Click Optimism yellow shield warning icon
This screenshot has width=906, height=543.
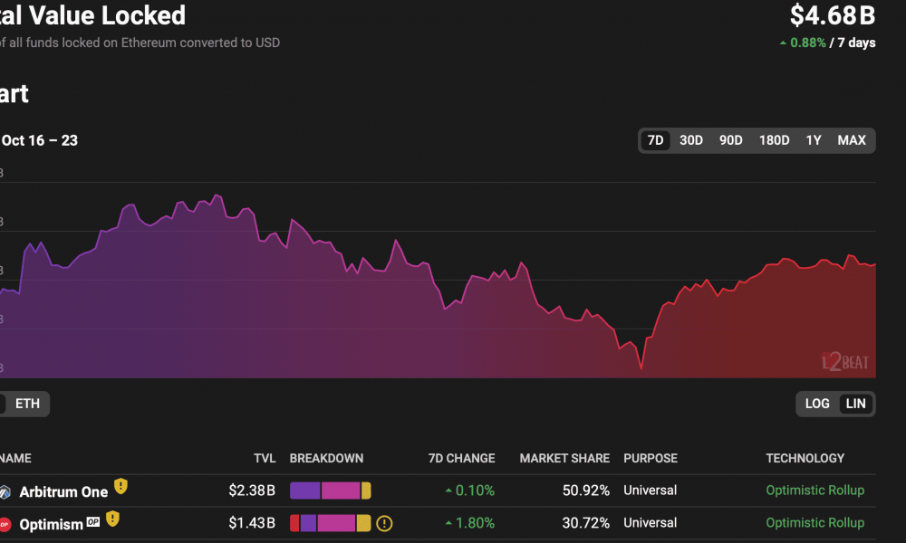coord(112,519)
